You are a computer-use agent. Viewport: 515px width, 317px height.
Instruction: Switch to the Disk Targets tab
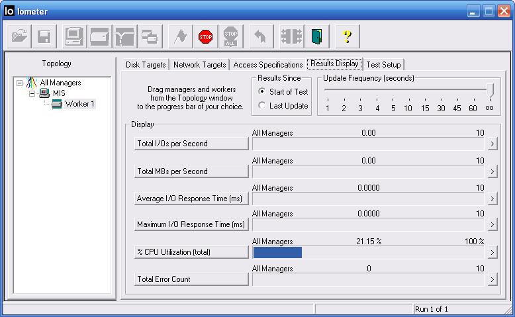(x=146, y=65)
